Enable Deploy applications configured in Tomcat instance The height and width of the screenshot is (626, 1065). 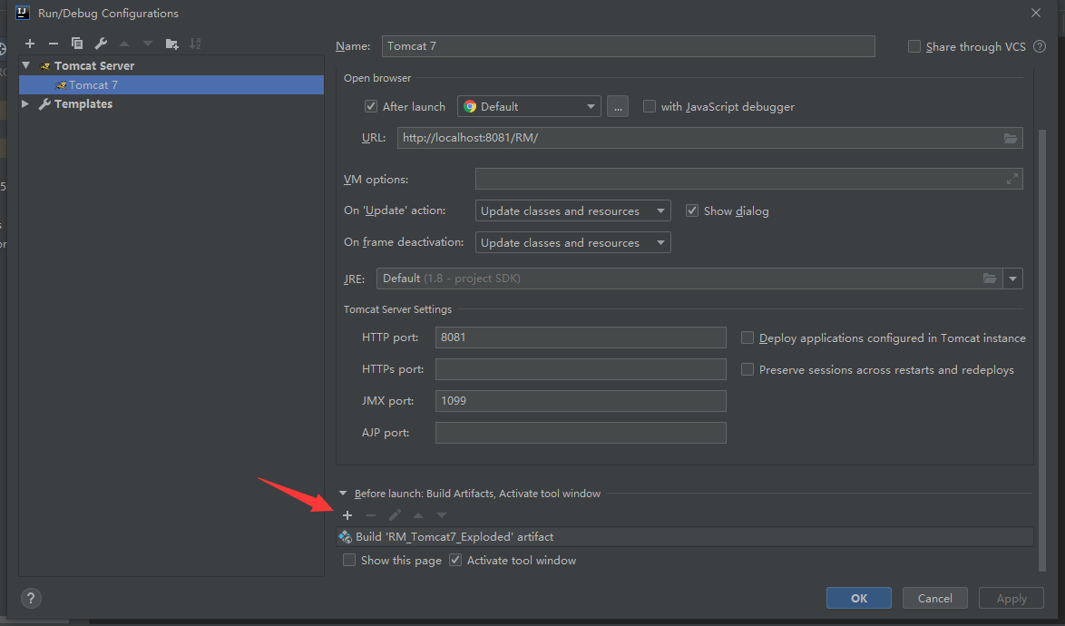pyautogui.click(x=747, y=337)
